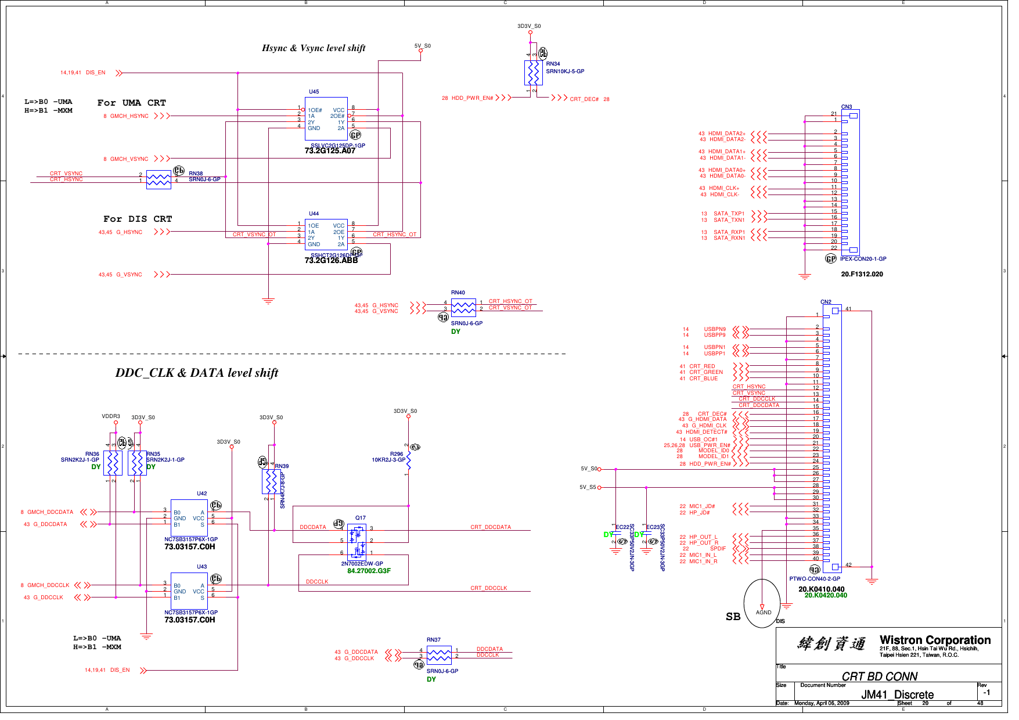
Task: Click the HDD_PWR_EN# label near RN34
Action: coord(472,98)
